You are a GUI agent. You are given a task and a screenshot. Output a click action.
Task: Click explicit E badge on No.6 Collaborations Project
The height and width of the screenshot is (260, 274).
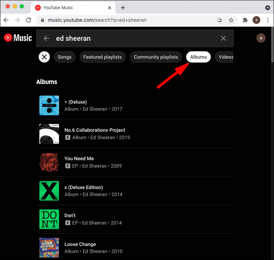tap(68, 137)
